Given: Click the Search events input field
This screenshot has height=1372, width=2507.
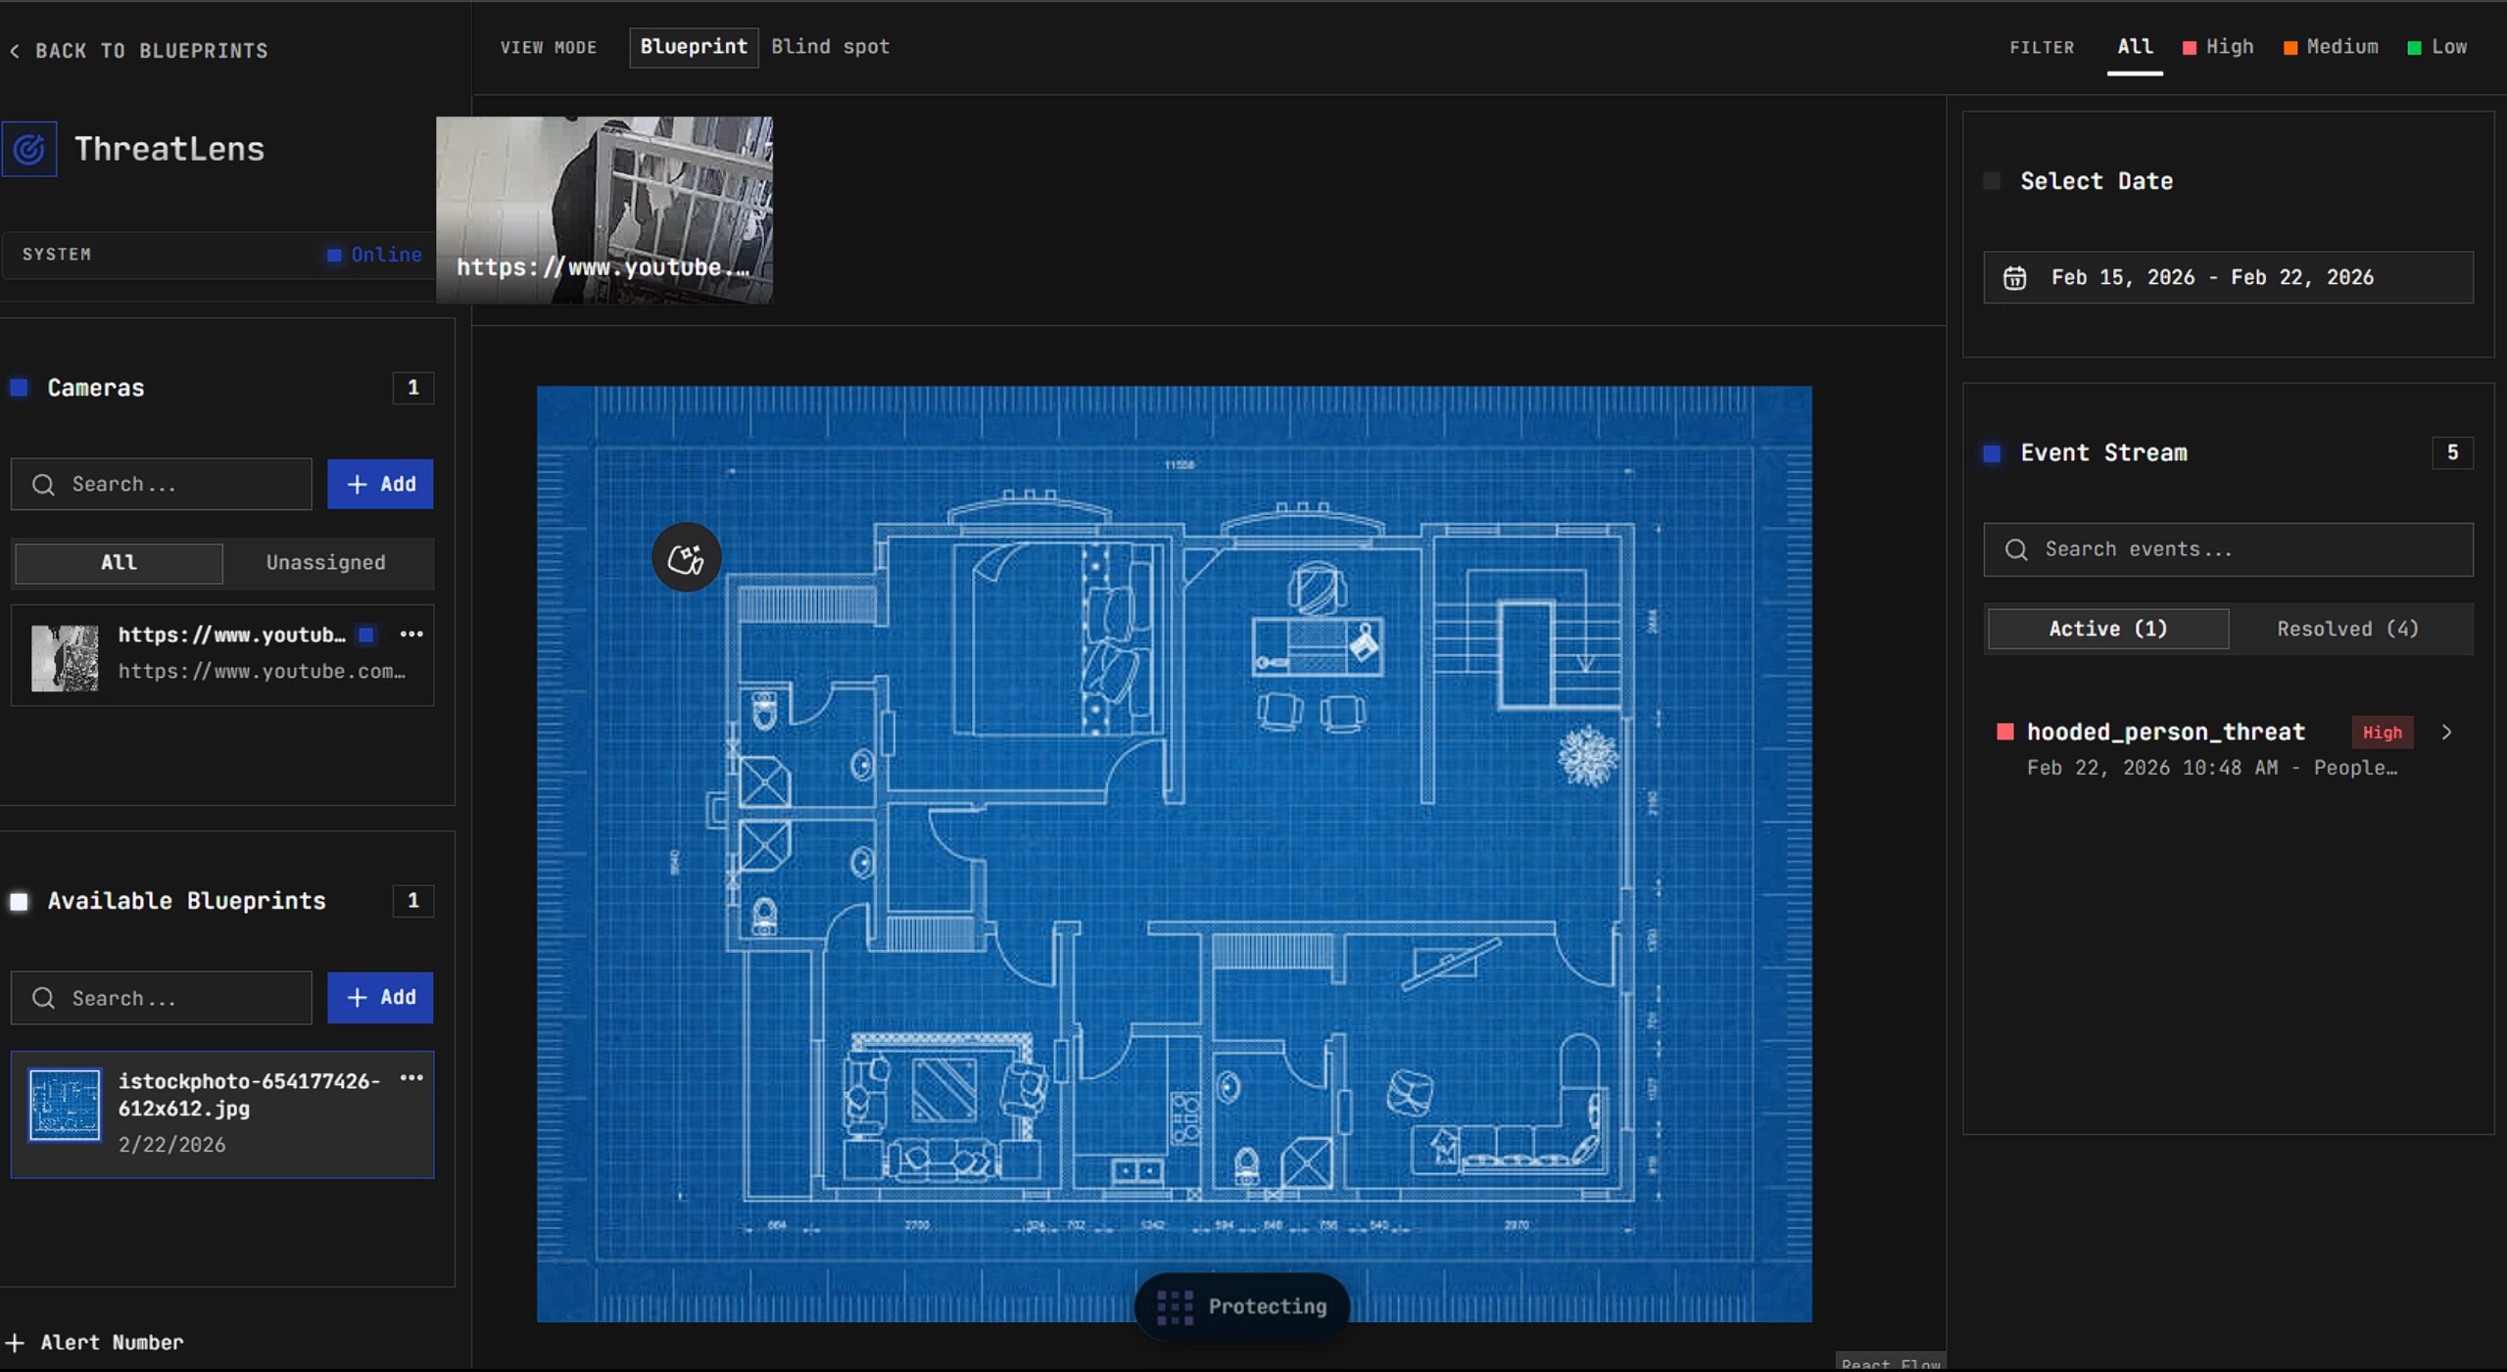Looking at the screenshot, I should 2228,549.
